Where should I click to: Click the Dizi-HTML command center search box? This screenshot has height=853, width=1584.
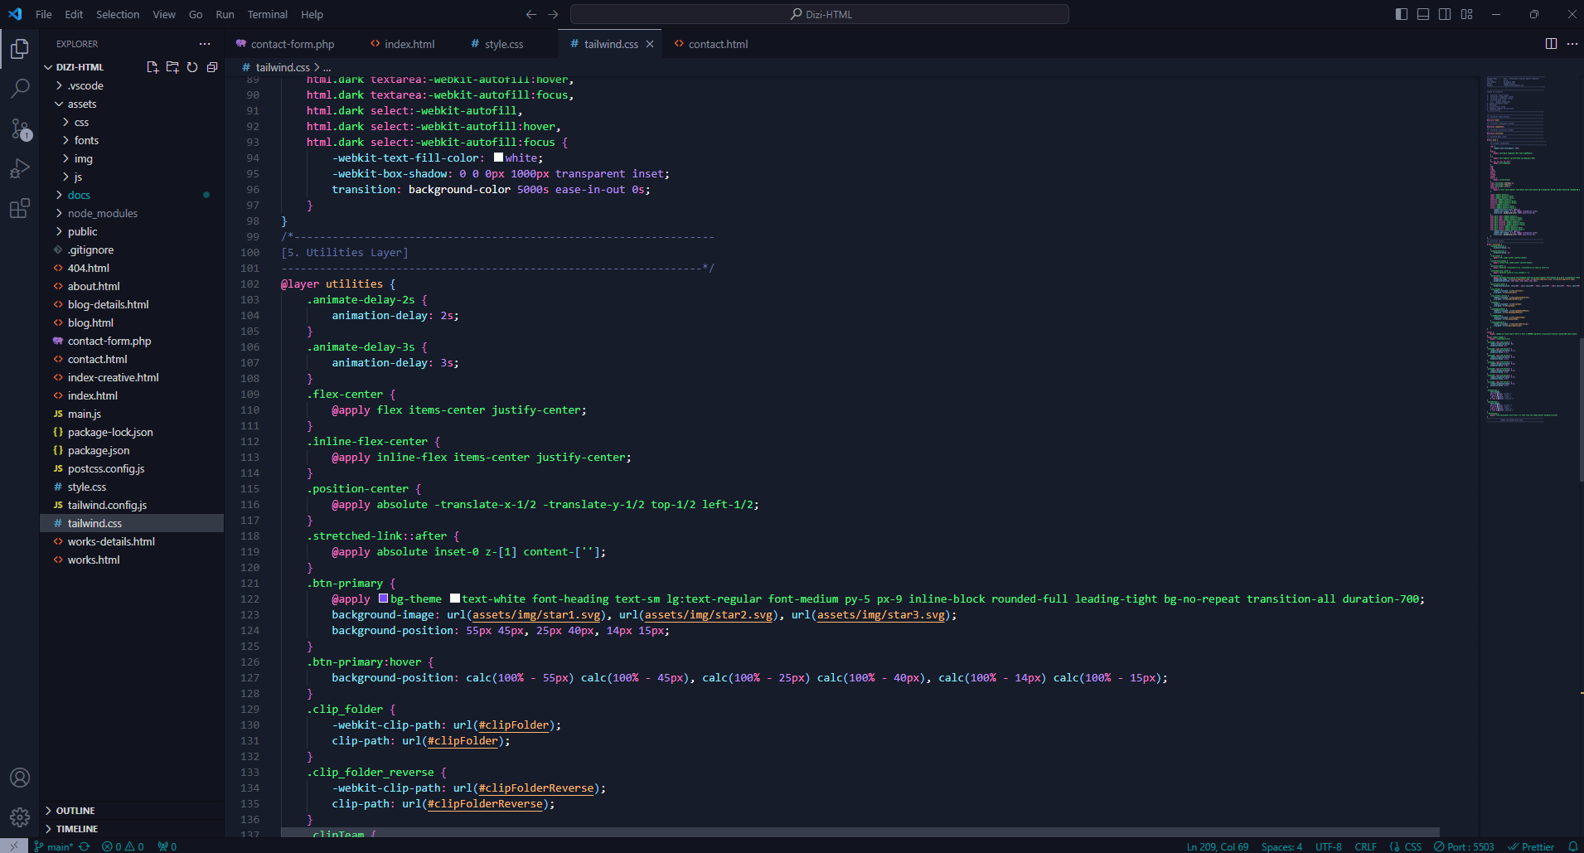820,14
